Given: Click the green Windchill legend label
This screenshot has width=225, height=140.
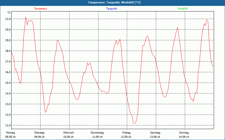Looking at the screenshot, I should coord(183,9).
